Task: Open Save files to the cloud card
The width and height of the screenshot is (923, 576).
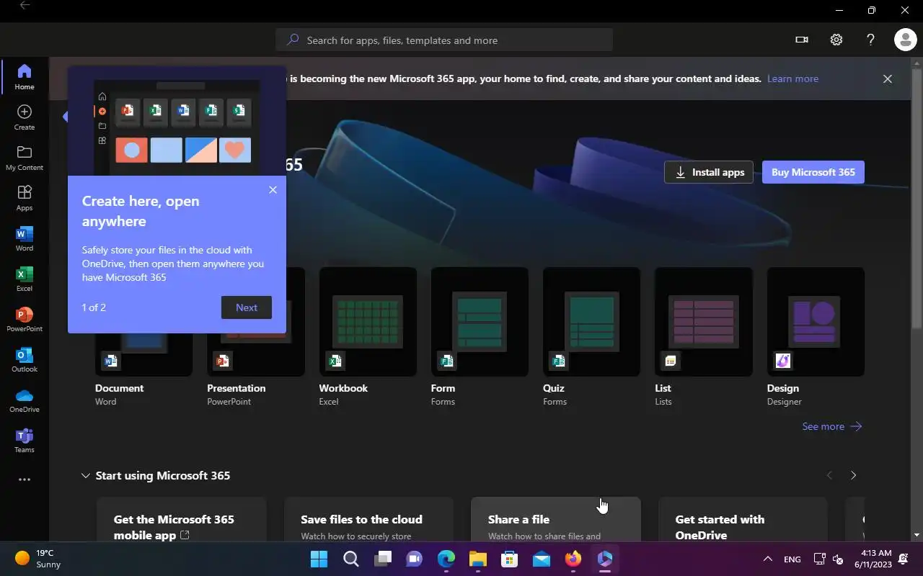Action: point(368,518)
